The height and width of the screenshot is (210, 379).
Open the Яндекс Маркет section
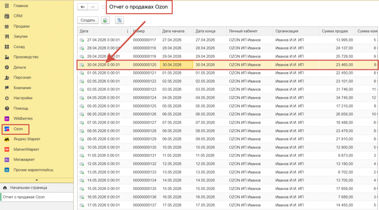pyautogui.click(x=27, y=139)
